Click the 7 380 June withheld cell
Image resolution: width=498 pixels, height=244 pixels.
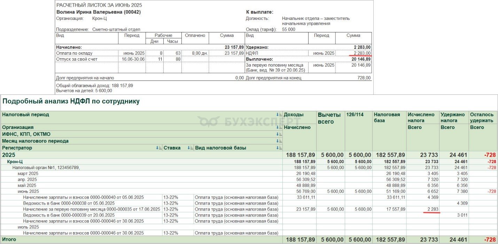point(462,191)
